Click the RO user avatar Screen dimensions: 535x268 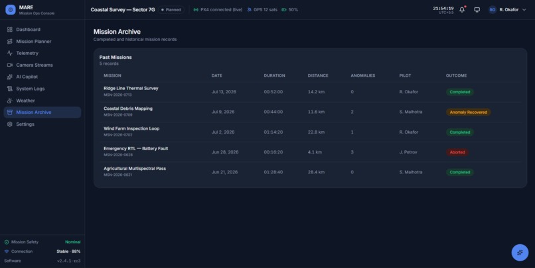pos(493,10)
